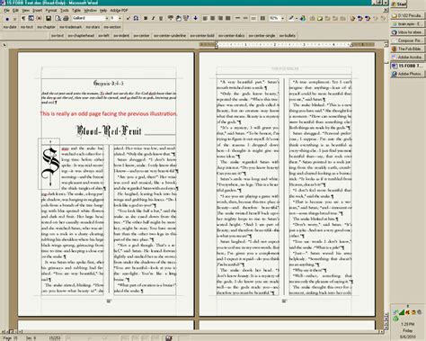Screen dimensions: 426x341
Task: Click the highlighter pen toolbar icon
Action: [291, 18]
